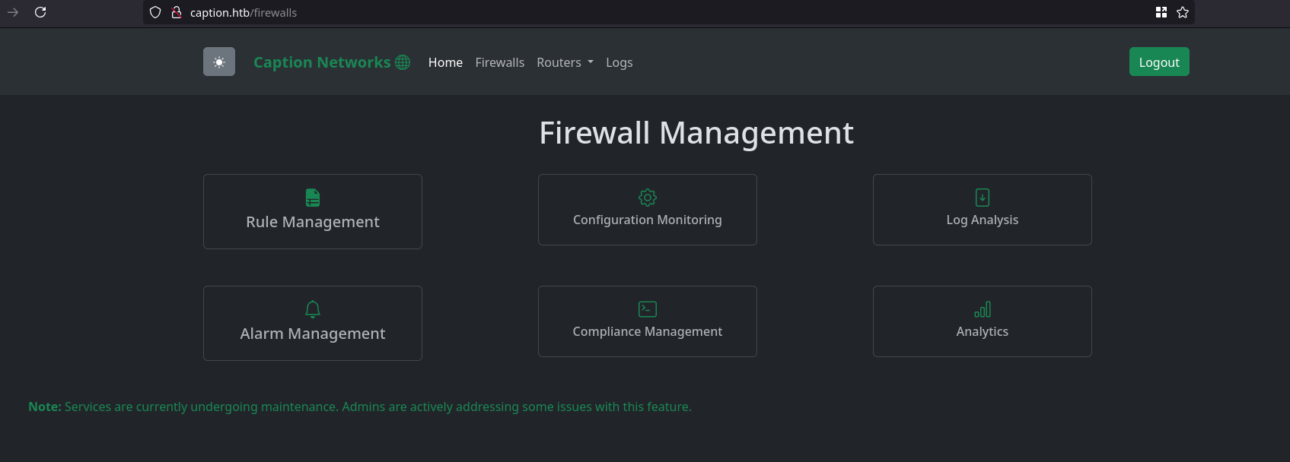
Task: Expand the Routers dropdown menu
Action: [565, 62]
